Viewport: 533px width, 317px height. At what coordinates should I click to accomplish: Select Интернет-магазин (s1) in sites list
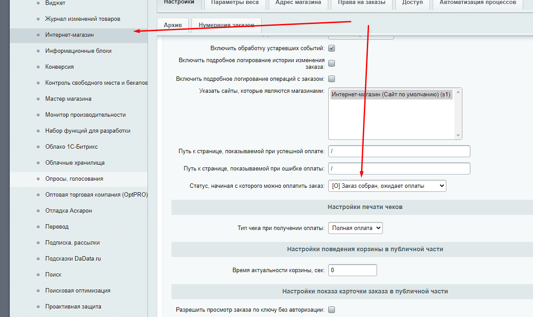(x=391, y=94)
